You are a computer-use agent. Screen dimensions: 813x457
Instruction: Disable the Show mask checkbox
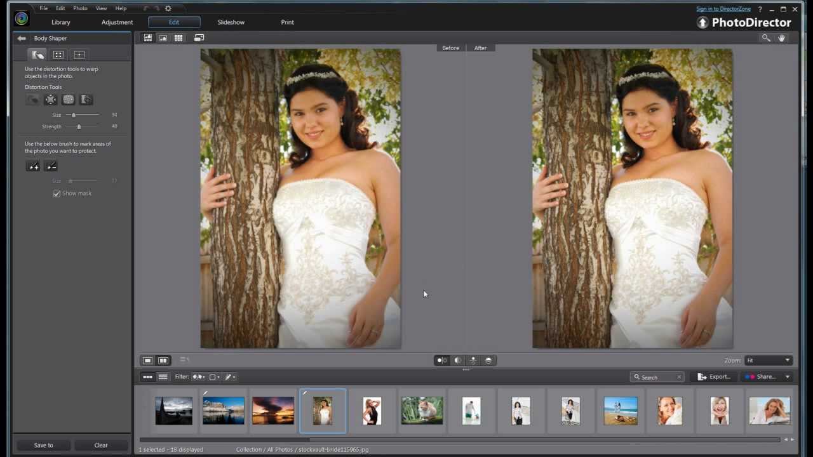tap(57, 194)
